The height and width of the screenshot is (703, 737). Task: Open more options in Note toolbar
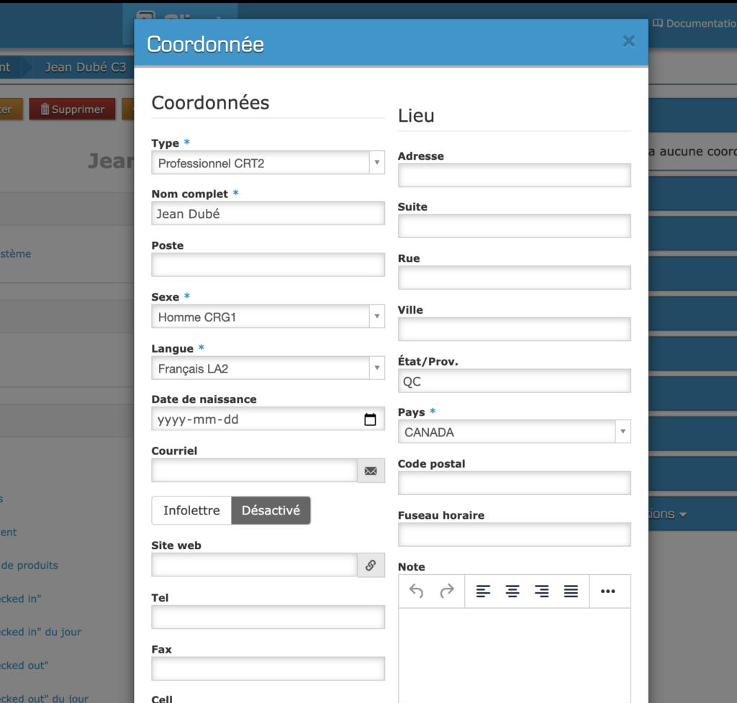pos(607,591)
